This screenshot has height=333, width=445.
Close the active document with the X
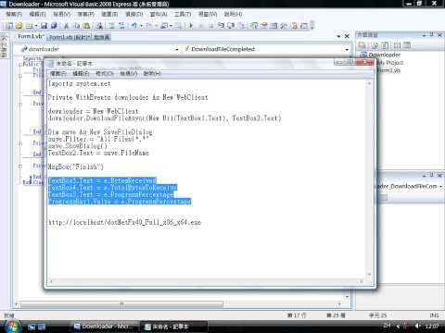[347, 36]
